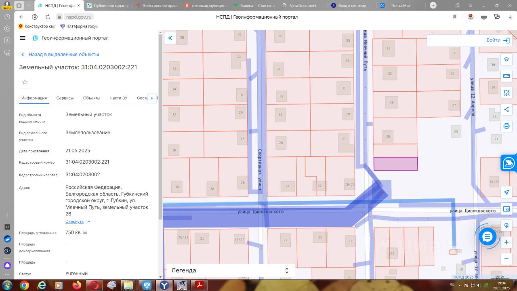
Task: Collapse the address via Свернуть chevron
Action: 89,221
